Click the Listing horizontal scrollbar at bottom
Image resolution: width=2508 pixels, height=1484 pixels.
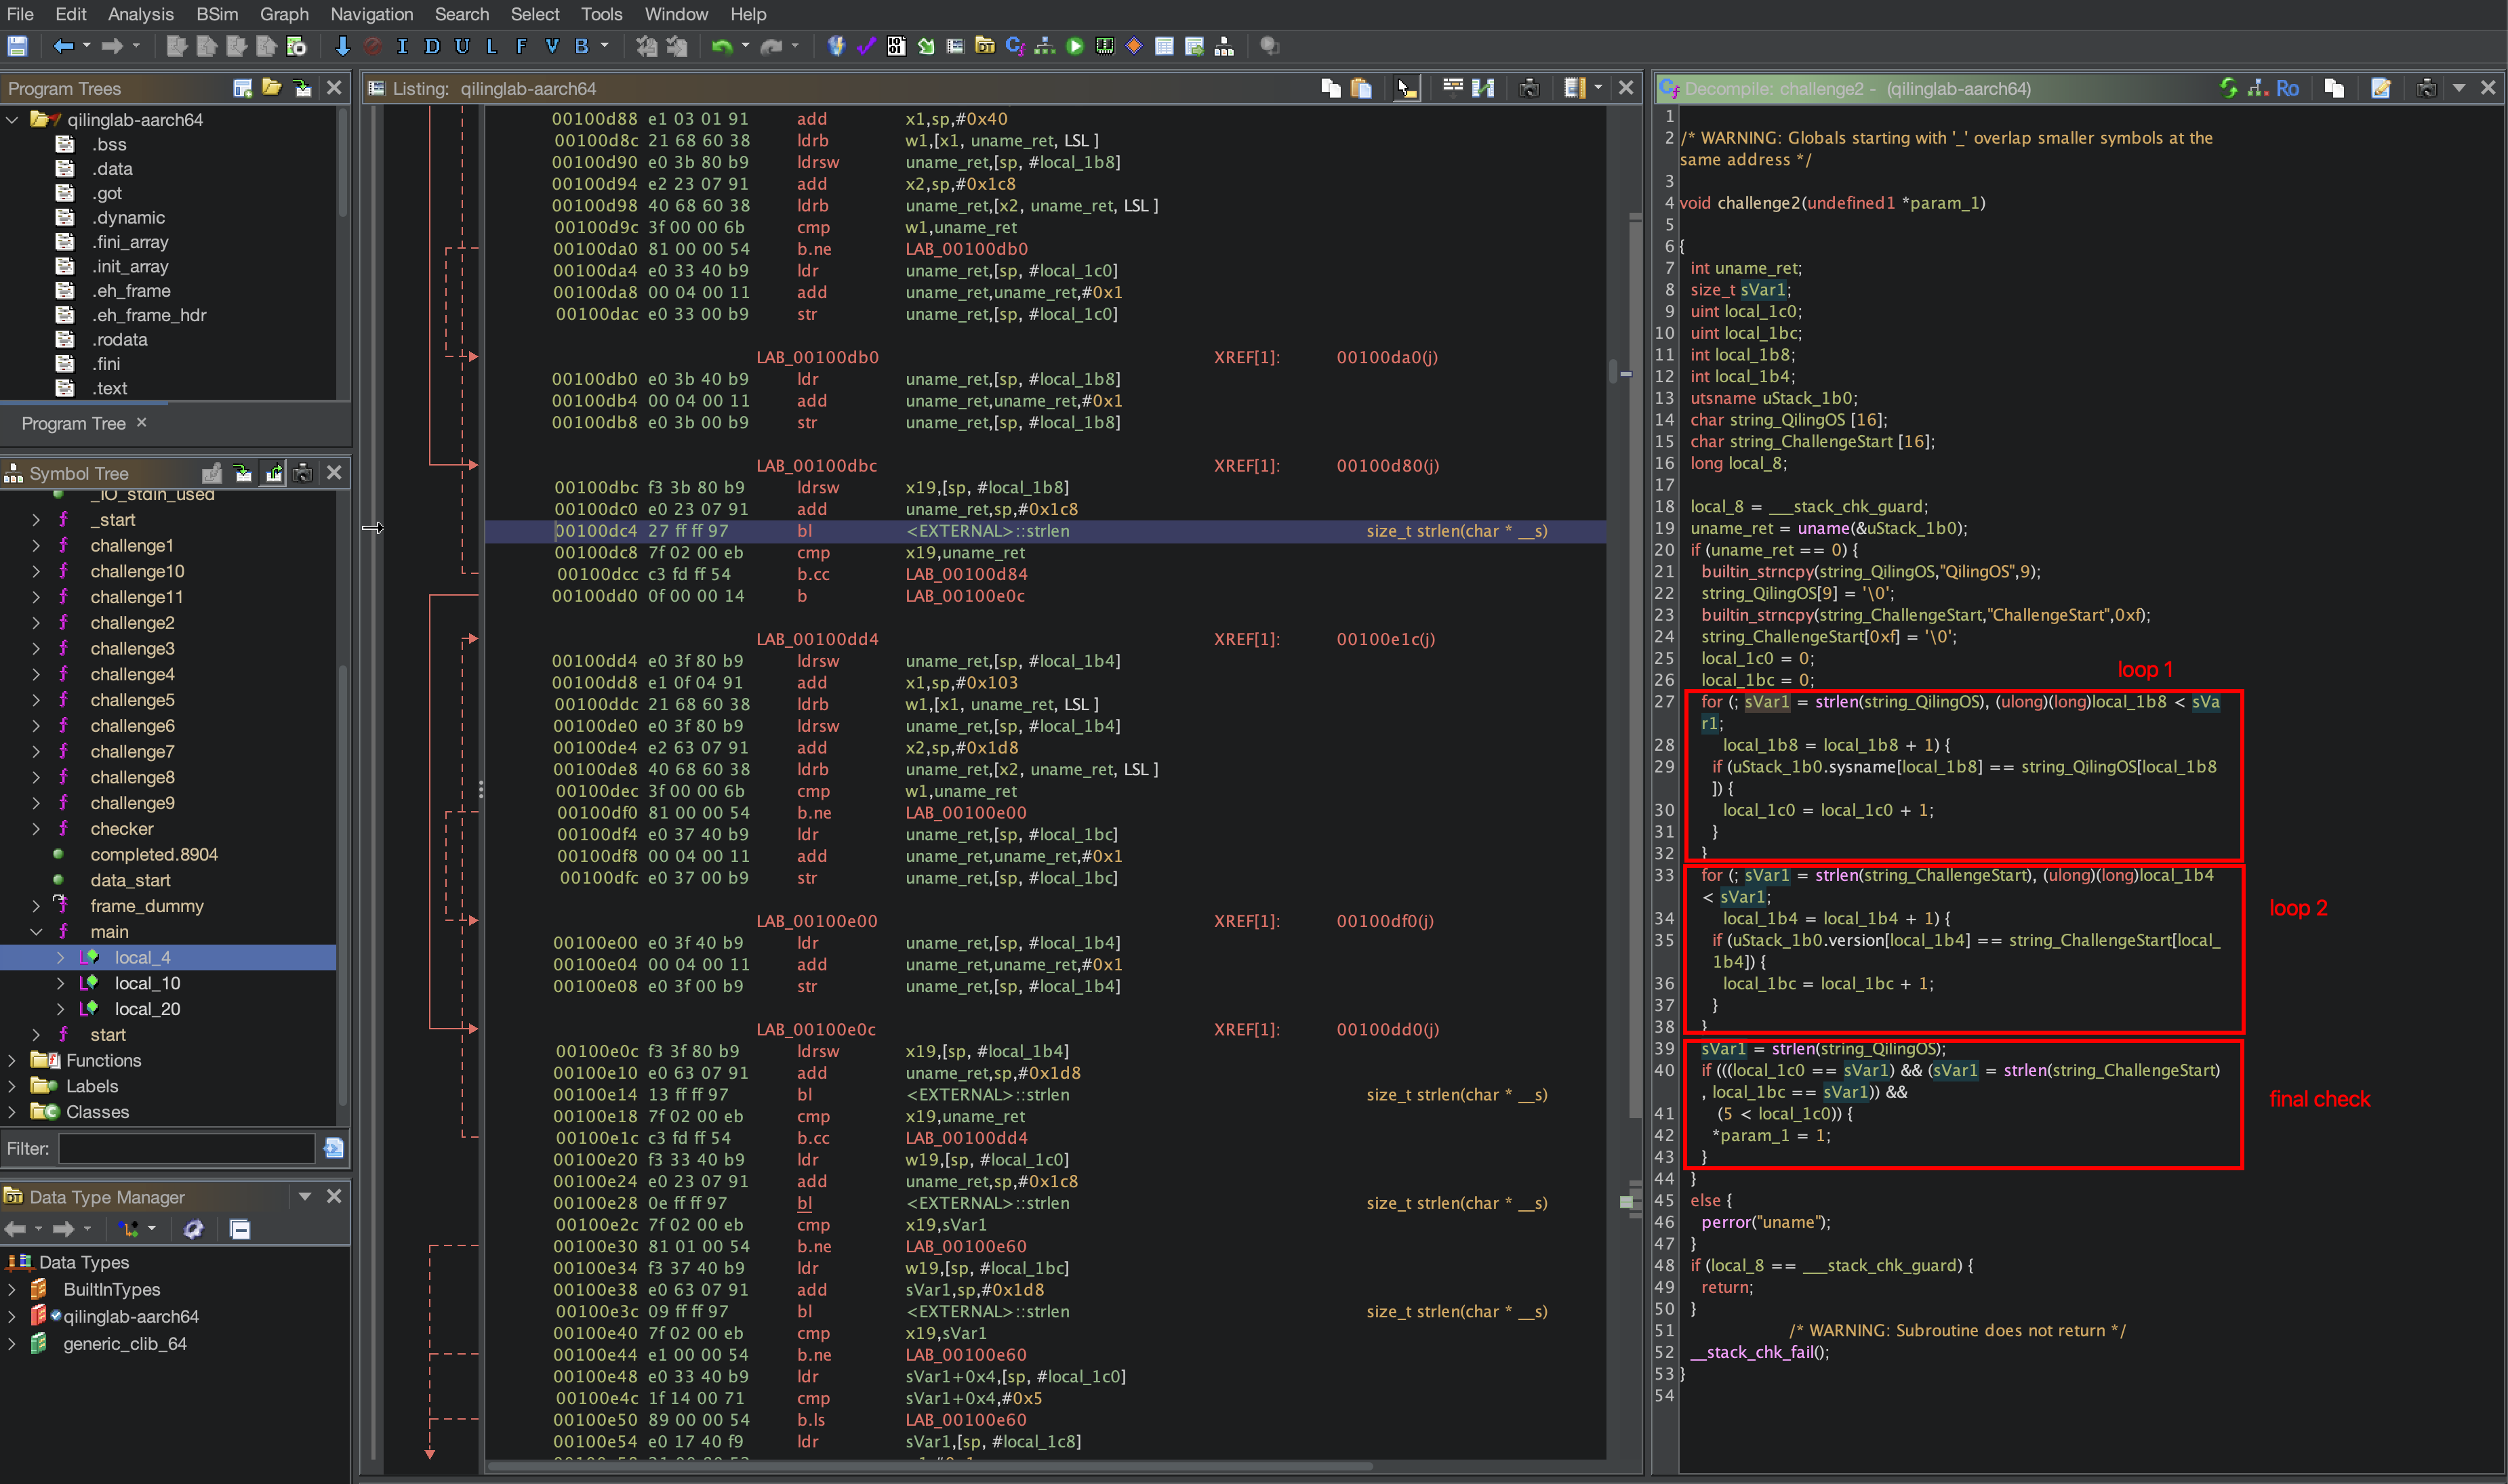tap(929, 1466)
